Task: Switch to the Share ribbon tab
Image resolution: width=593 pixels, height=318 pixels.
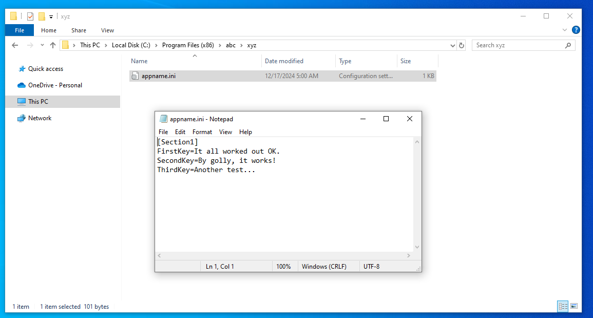Action: (79, 30)
